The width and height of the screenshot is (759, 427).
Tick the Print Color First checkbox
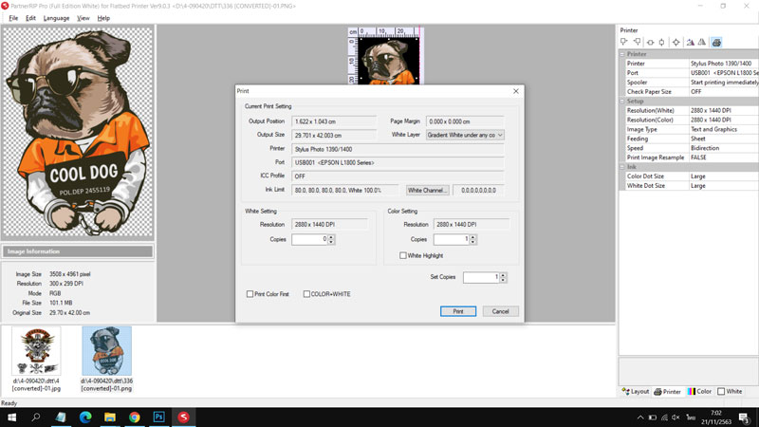250,294
